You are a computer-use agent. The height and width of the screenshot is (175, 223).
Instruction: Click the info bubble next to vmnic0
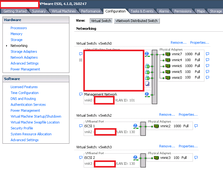click(x=208, y=77)
